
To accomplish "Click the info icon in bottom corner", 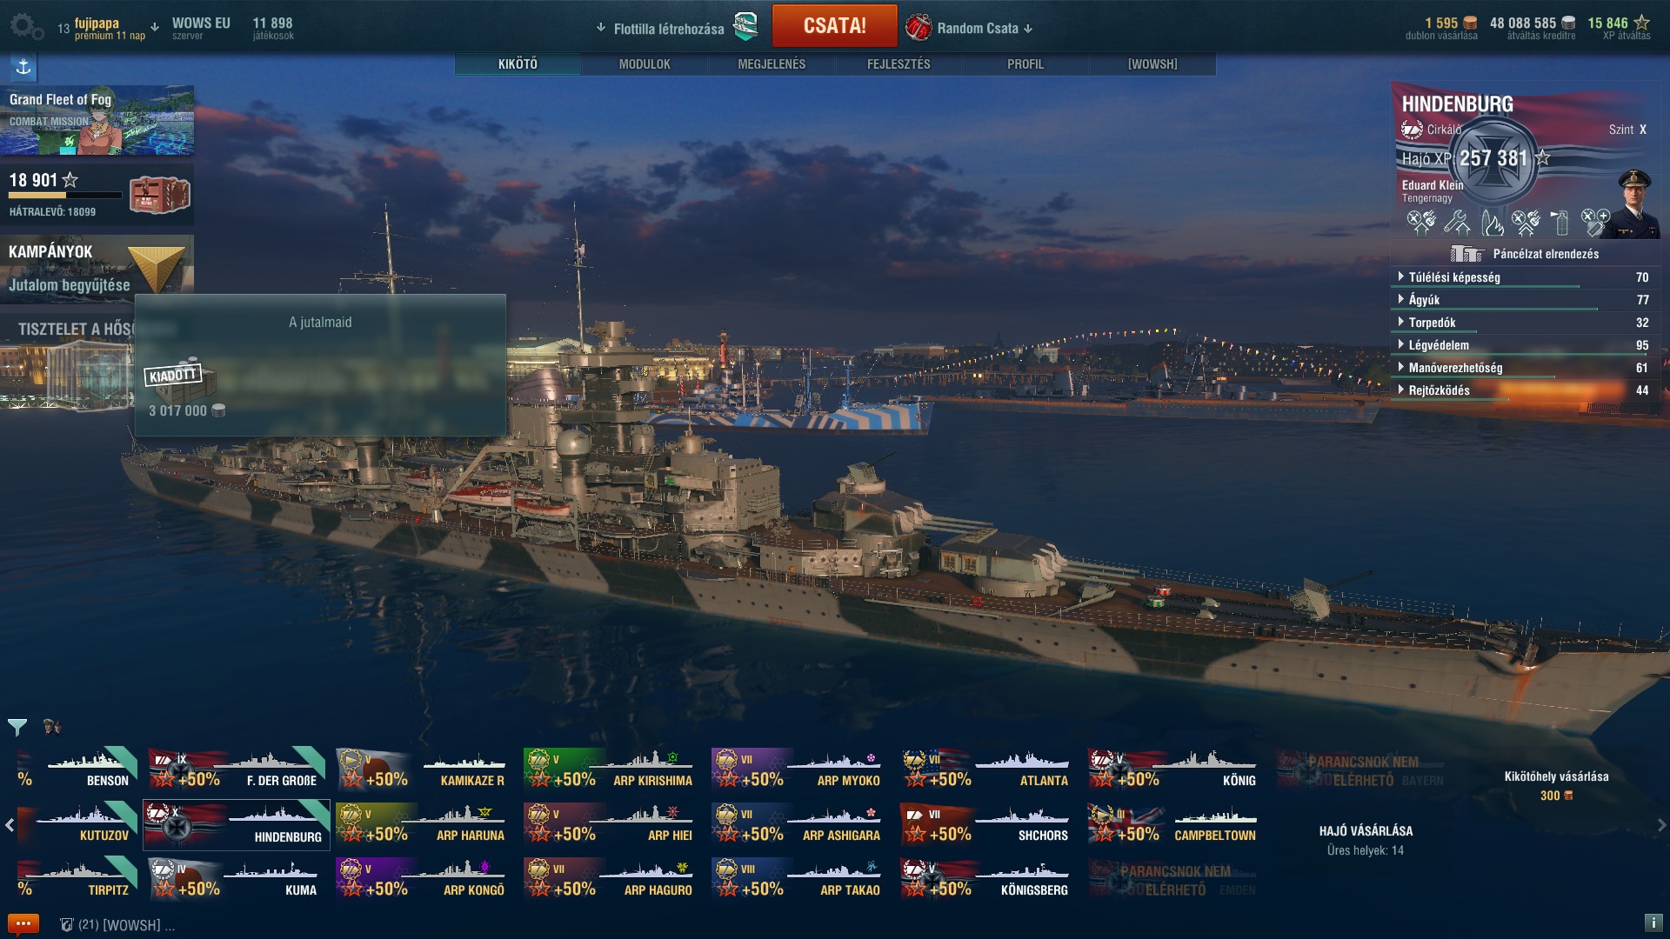I will [1653, 922].
